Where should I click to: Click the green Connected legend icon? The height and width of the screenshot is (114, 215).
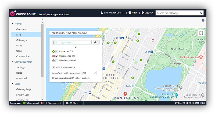click(x=53, y=52)
